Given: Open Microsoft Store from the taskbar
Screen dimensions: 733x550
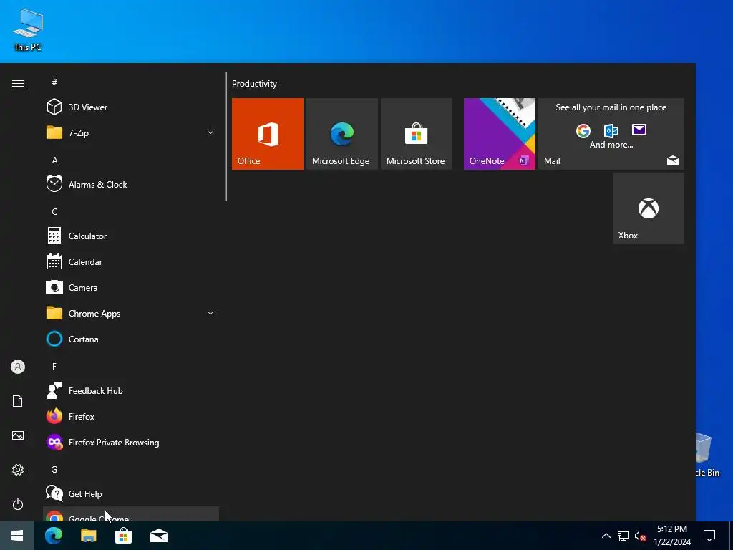Looking at the screenshot, I should coord(123,536).
